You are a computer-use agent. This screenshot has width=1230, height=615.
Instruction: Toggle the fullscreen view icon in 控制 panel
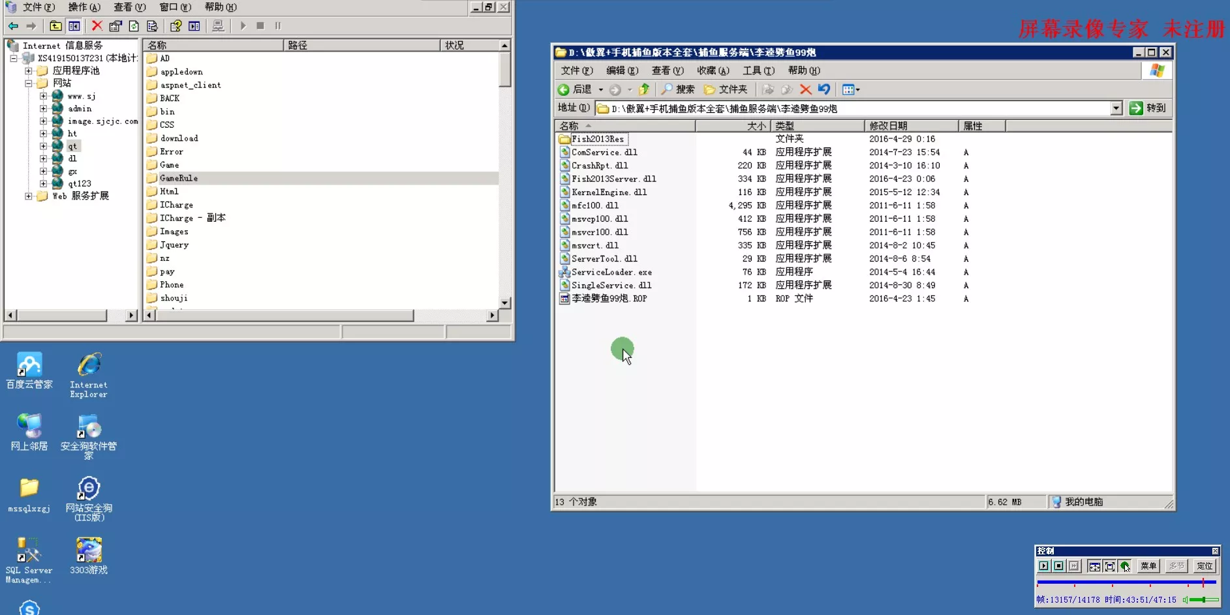[x=1109, y=566]
